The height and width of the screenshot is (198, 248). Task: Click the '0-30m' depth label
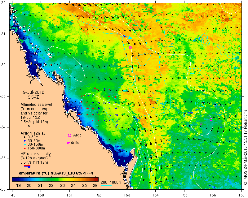click(33, 137)
